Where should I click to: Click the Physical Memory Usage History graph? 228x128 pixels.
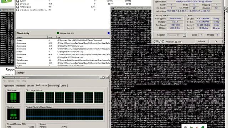64,114
